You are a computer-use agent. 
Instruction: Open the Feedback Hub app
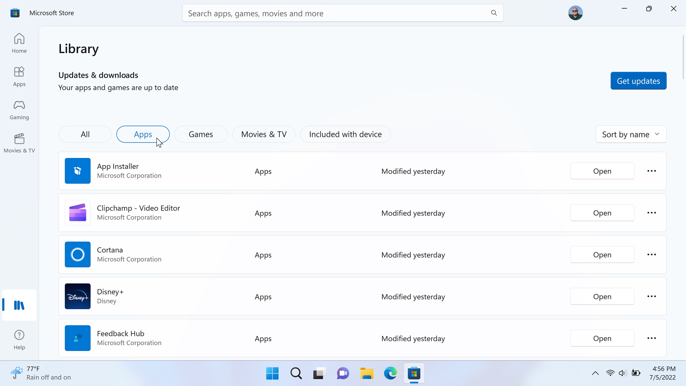(602, 338)
